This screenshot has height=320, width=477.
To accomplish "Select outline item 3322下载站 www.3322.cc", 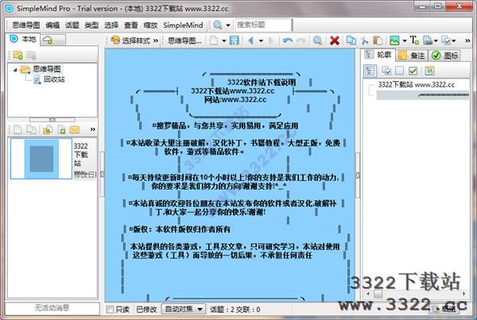I will click(416, 84).
